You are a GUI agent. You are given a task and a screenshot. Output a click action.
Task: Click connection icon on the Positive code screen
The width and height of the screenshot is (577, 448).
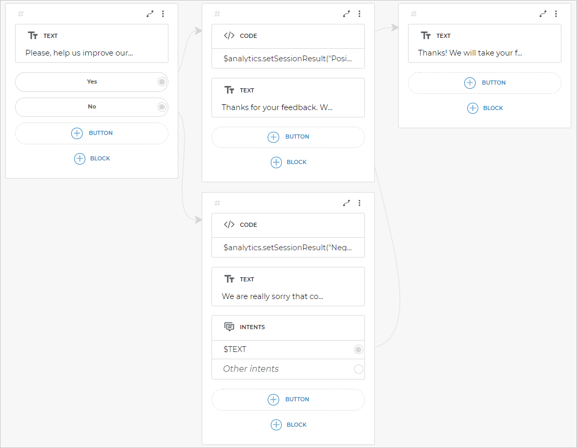(346, 14)
